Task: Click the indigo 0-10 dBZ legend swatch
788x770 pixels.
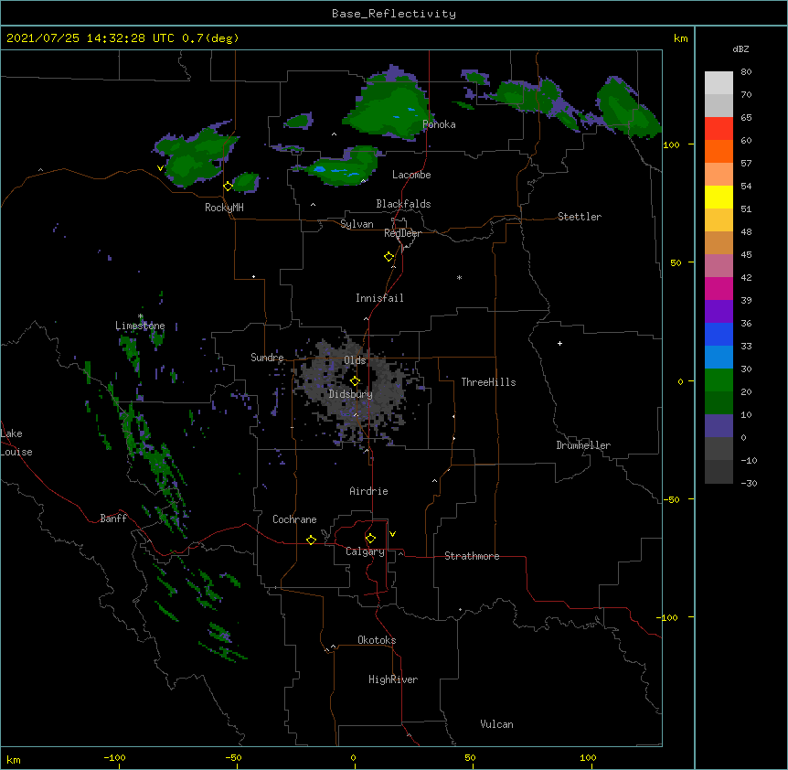Action: (x=719, y=426)
